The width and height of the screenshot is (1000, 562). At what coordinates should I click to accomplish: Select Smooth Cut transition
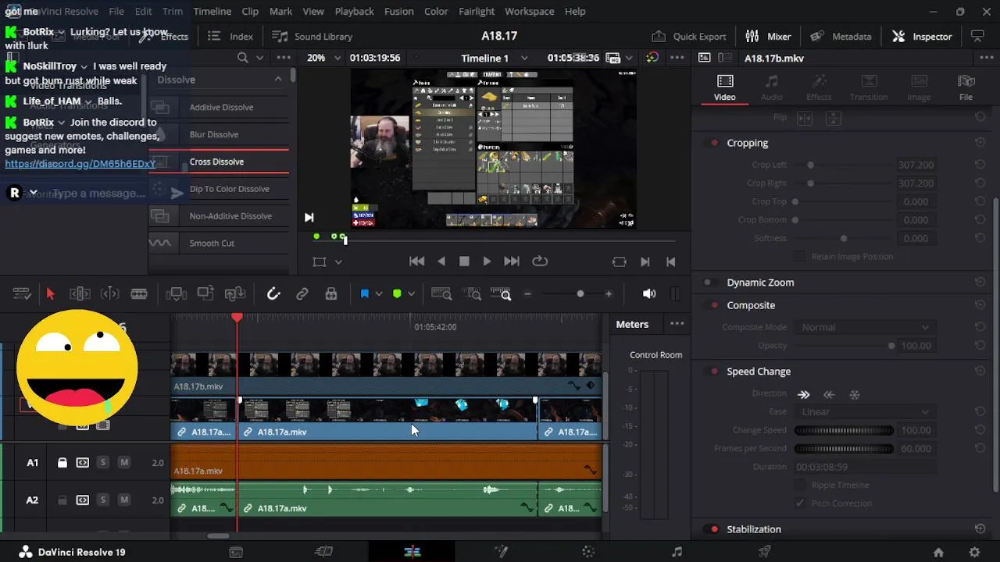pos(219,243)
